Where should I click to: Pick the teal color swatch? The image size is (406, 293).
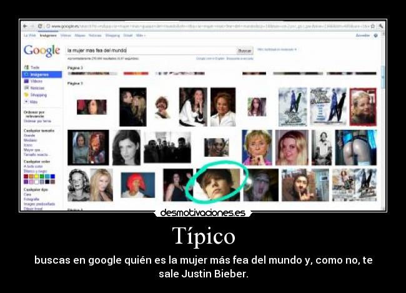(47, 176)
